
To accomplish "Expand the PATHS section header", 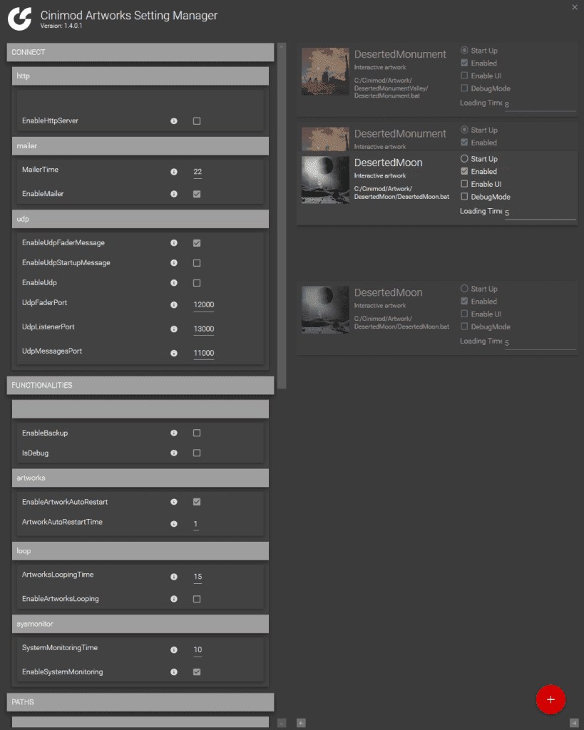I will pyautogui.click(x=140, y=701).
